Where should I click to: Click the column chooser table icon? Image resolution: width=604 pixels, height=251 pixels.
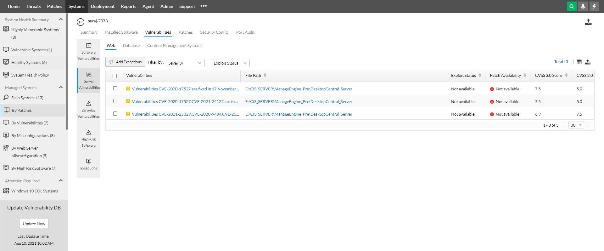tap(579, 62)
